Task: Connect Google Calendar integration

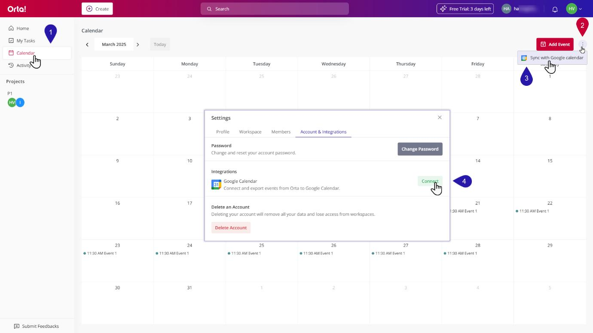Action: [430, 181]
